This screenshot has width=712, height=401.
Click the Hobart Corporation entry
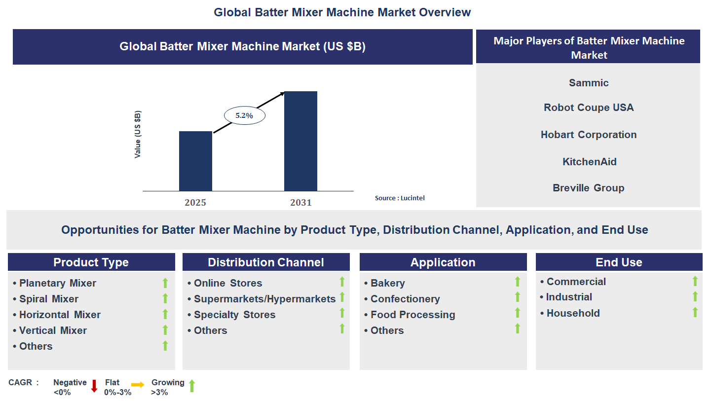coord(588,134)
